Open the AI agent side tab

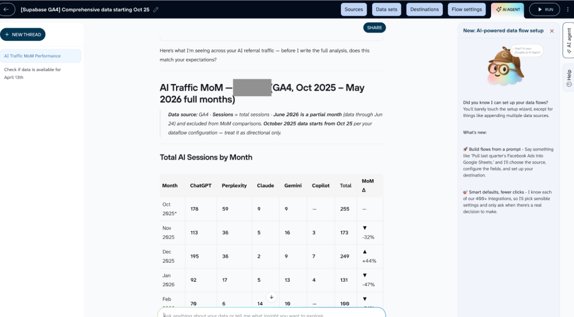pyautogui.click(x=568, y=40)
